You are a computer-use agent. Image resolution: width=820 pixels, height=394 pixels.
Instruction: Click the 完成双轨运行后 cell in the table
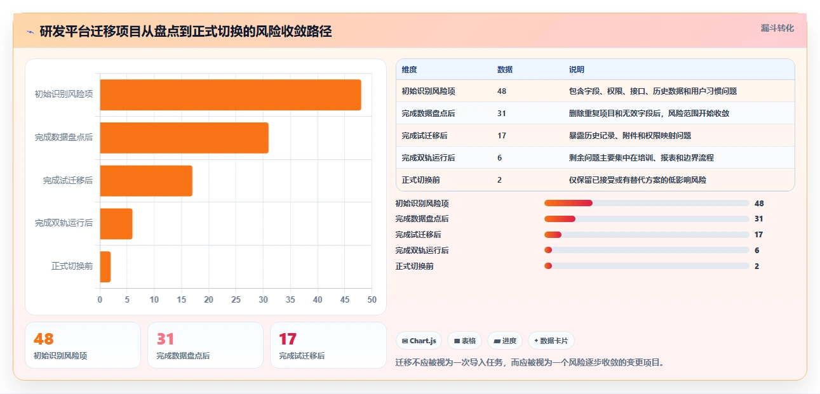point(429,158)
